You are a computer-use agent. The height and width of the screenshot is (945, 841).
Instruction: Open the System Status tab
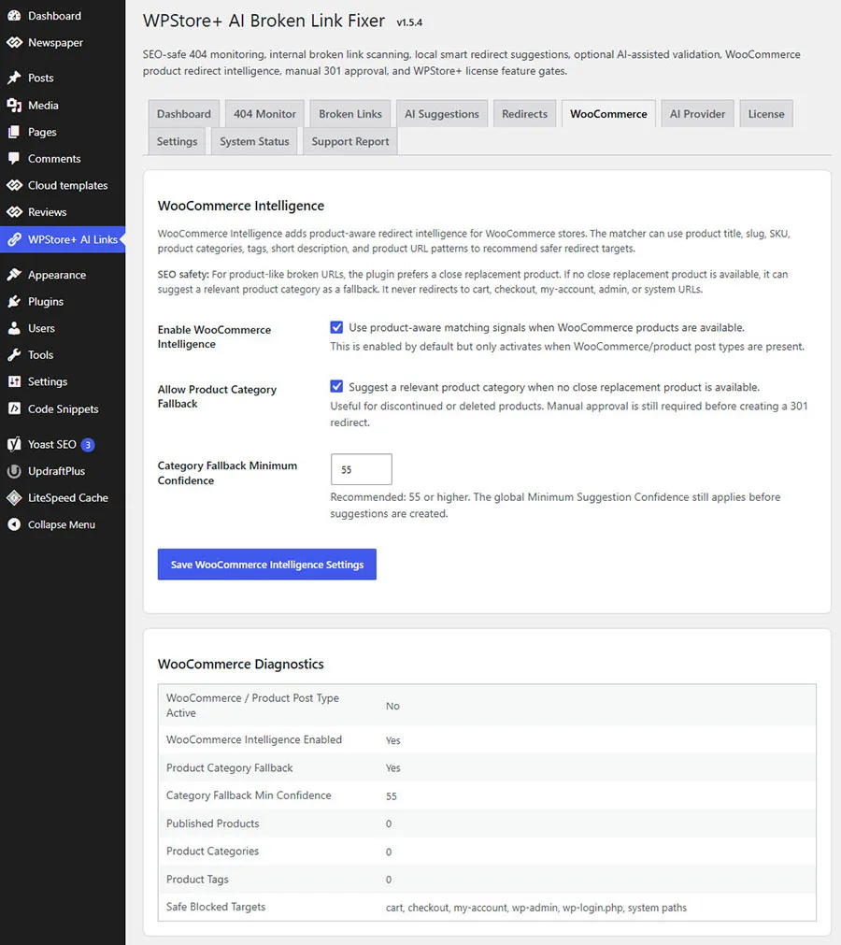tap(254, 142)
